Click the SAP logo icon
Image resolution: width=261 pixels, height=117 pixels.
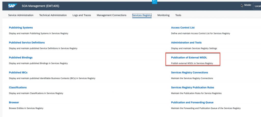(13, 6)
